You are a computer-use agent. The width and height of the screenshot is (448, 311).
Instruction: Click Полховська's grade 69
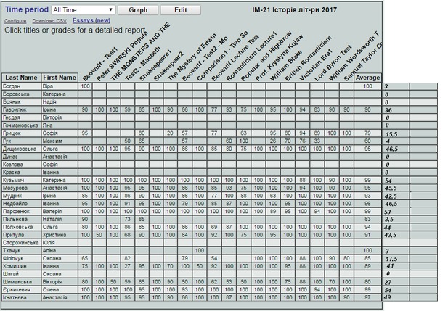coord(214,227)
